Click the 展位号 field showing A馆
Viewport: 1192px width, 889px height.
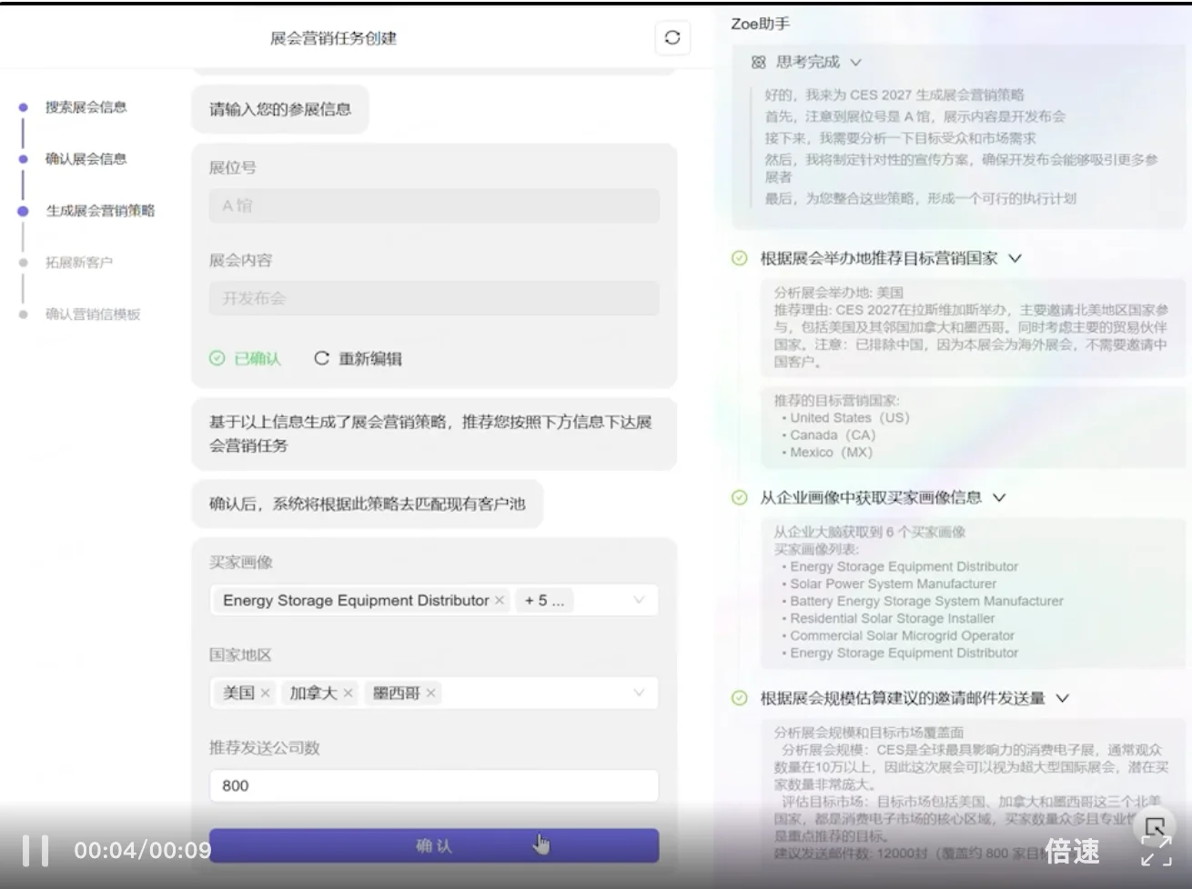coord(434,205)
